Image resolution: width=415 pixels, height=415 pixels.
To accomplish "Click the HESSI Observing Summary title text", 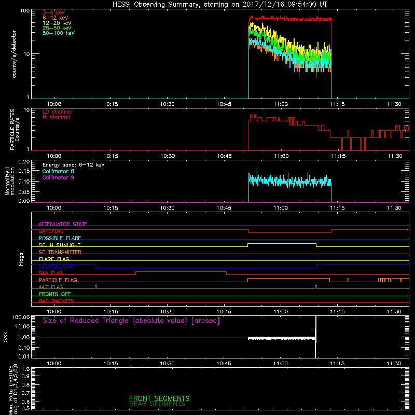I will [219, 5].
